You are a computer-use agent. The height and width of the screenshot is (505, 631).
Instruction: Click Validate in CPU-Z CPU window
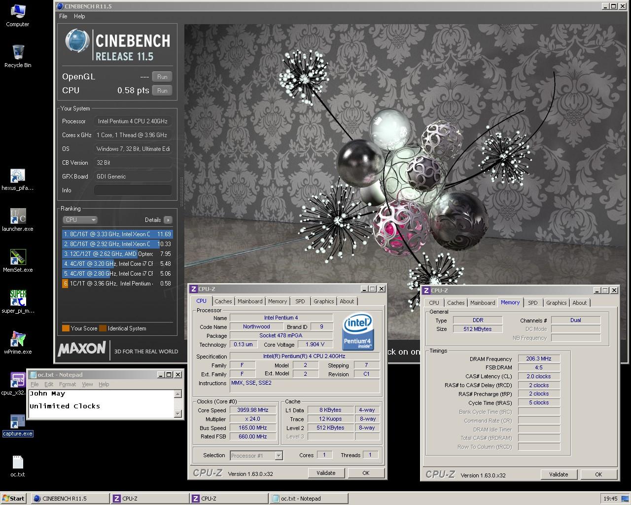(x=326, y=473)
